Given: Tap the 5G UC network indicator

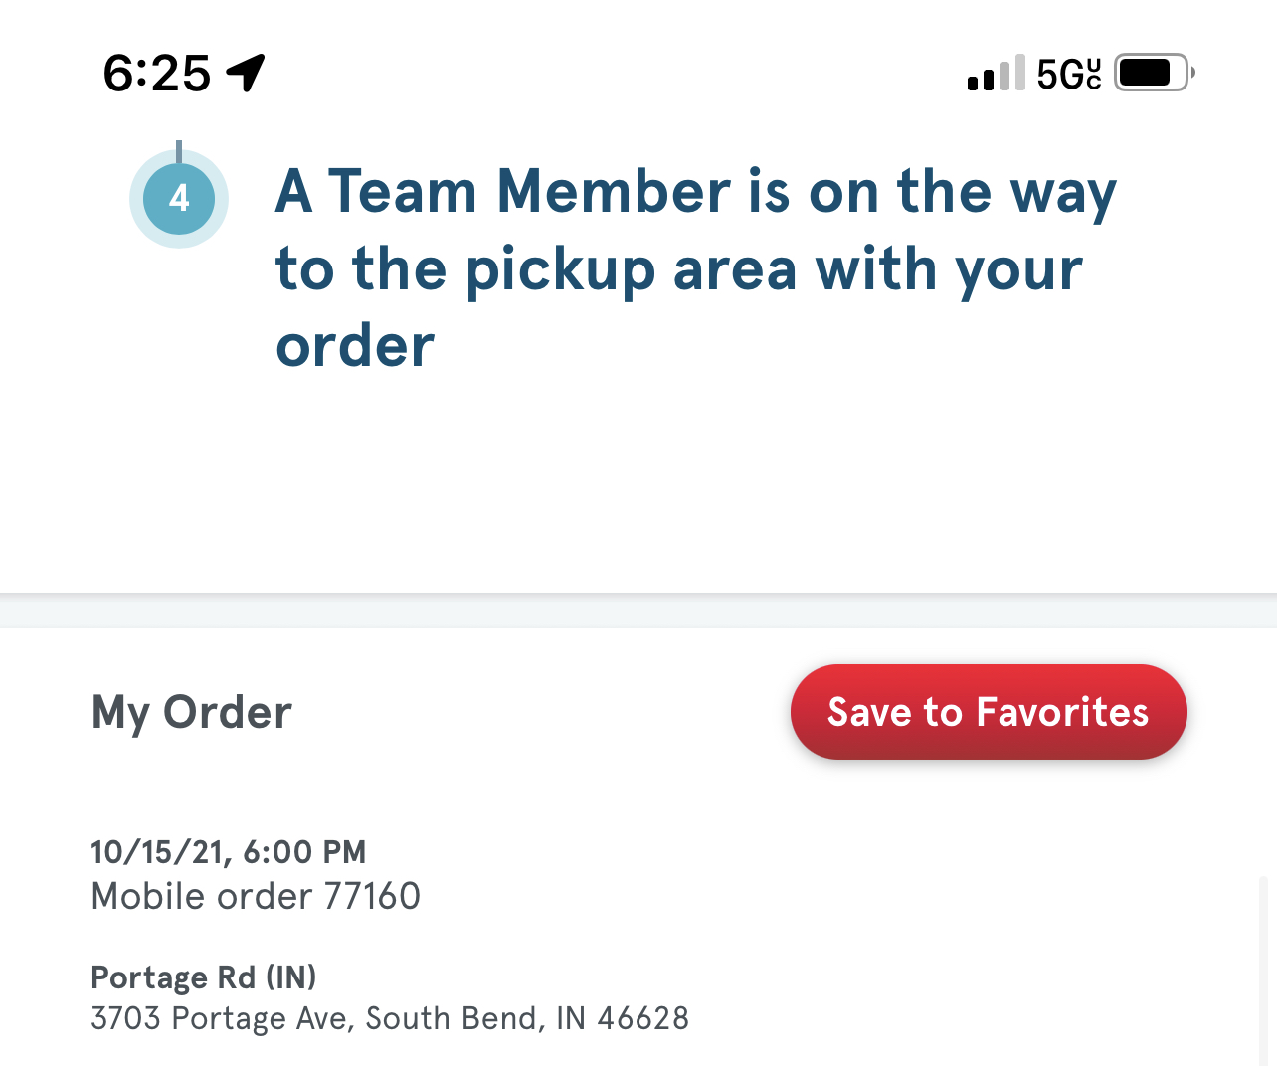Looking at the screenshot, I should click(x=1069, y=75).
